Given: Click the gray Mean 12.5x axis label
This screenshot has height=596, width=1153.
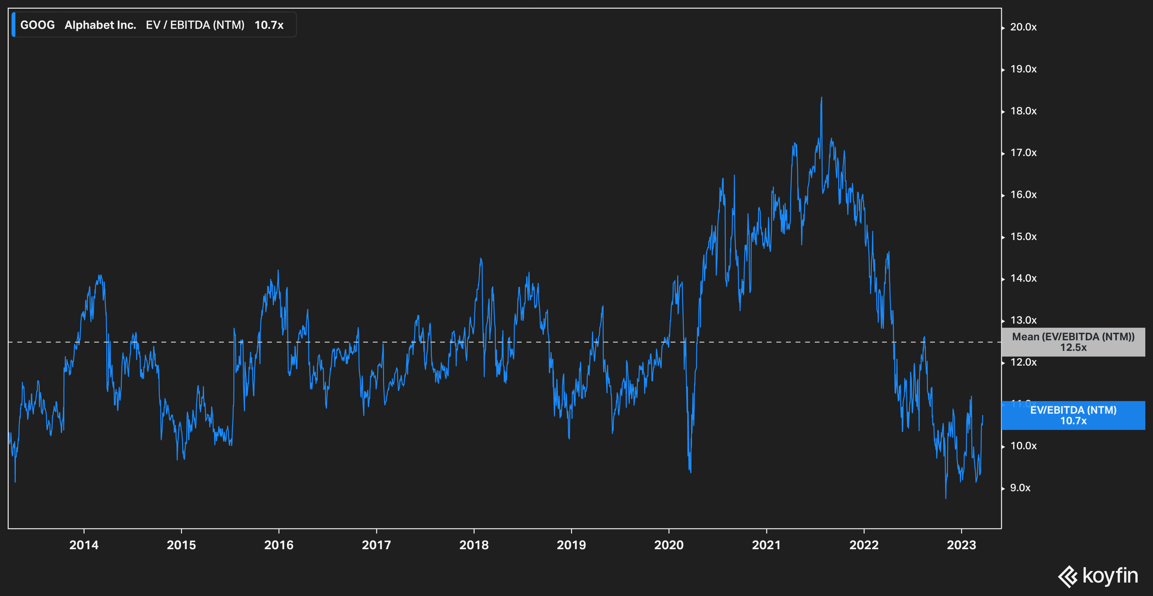Looking at the screenshot, I should (1073, 342).
